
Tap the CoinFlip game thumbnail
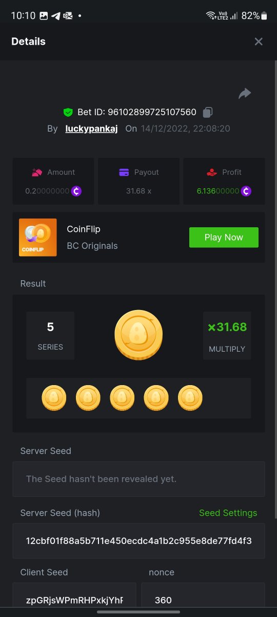pyautogui.click(x=37, y=238)
